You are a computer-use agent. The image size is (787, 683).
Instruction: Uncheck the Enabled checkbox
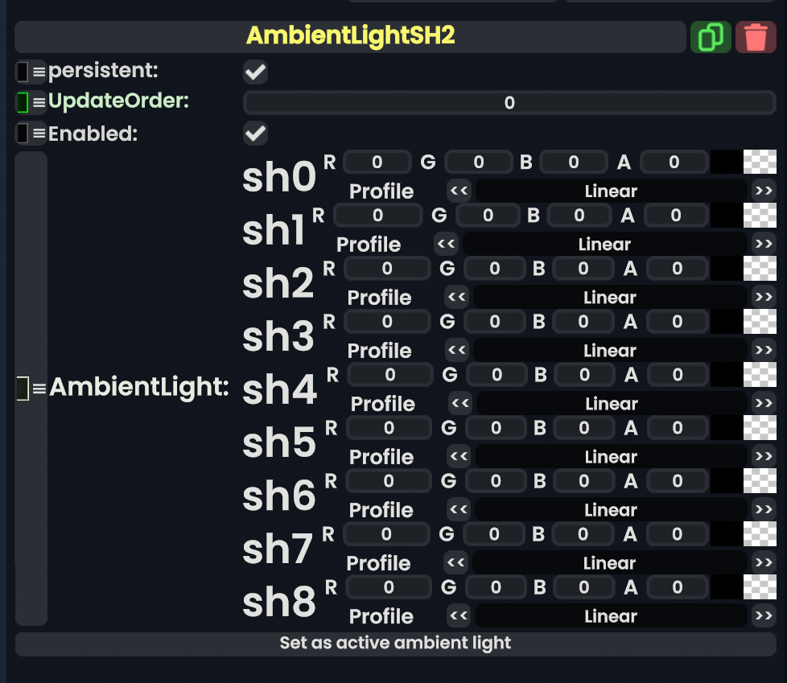click(x=256, y=134)
